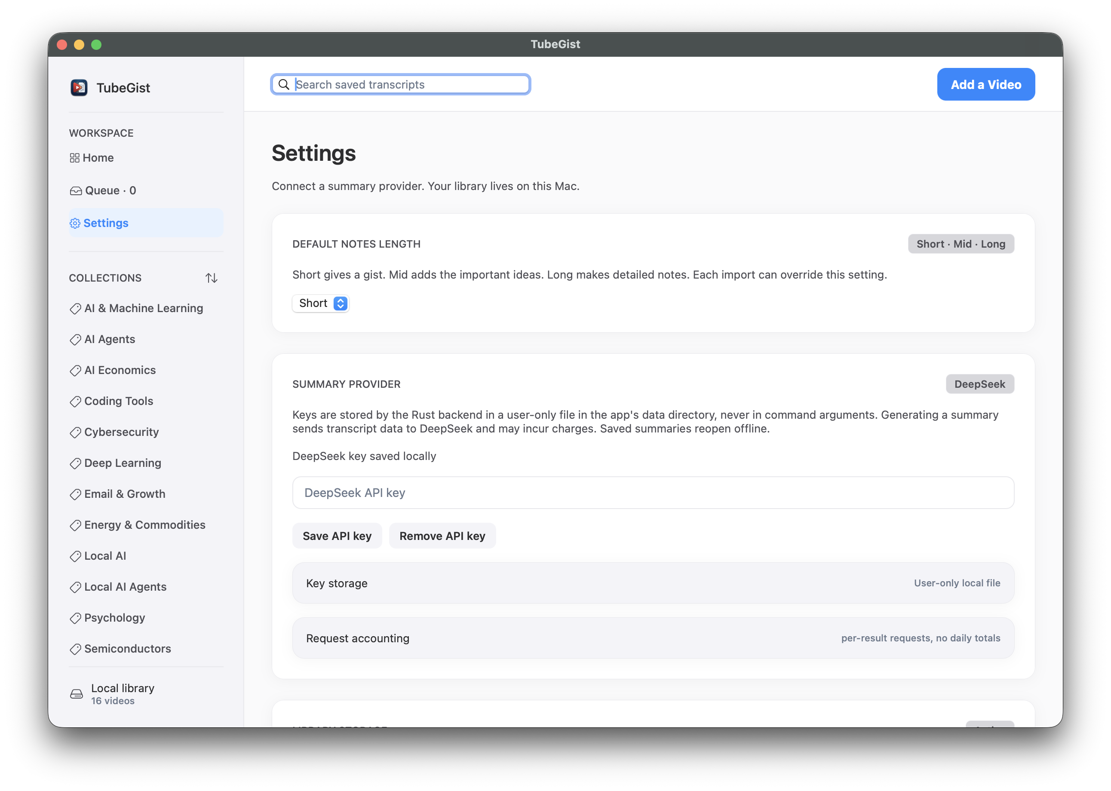The width and height of the screenshot is (1111, 791).
Task: Click the Remove API key button
Action: (442, 536)
